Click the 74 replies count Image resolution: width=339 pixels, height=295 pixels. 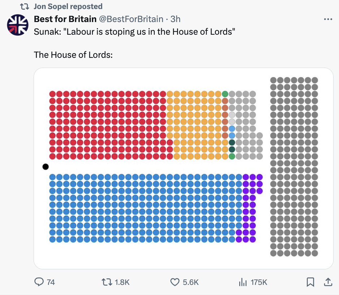click(x=51, y=282)
